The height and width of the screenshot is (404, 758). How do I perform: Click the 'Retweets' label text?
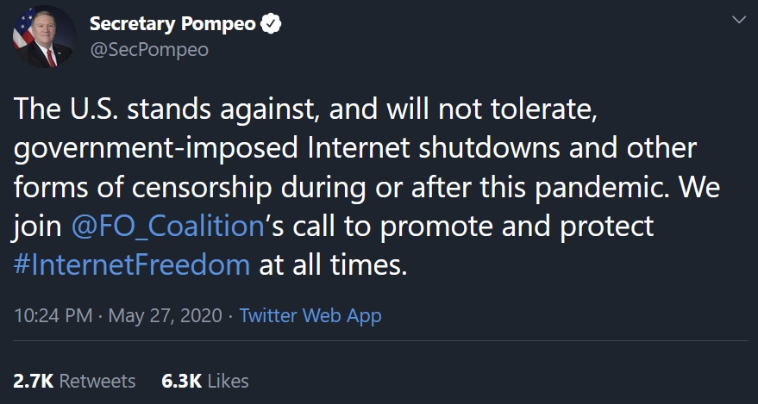(97, 380)
